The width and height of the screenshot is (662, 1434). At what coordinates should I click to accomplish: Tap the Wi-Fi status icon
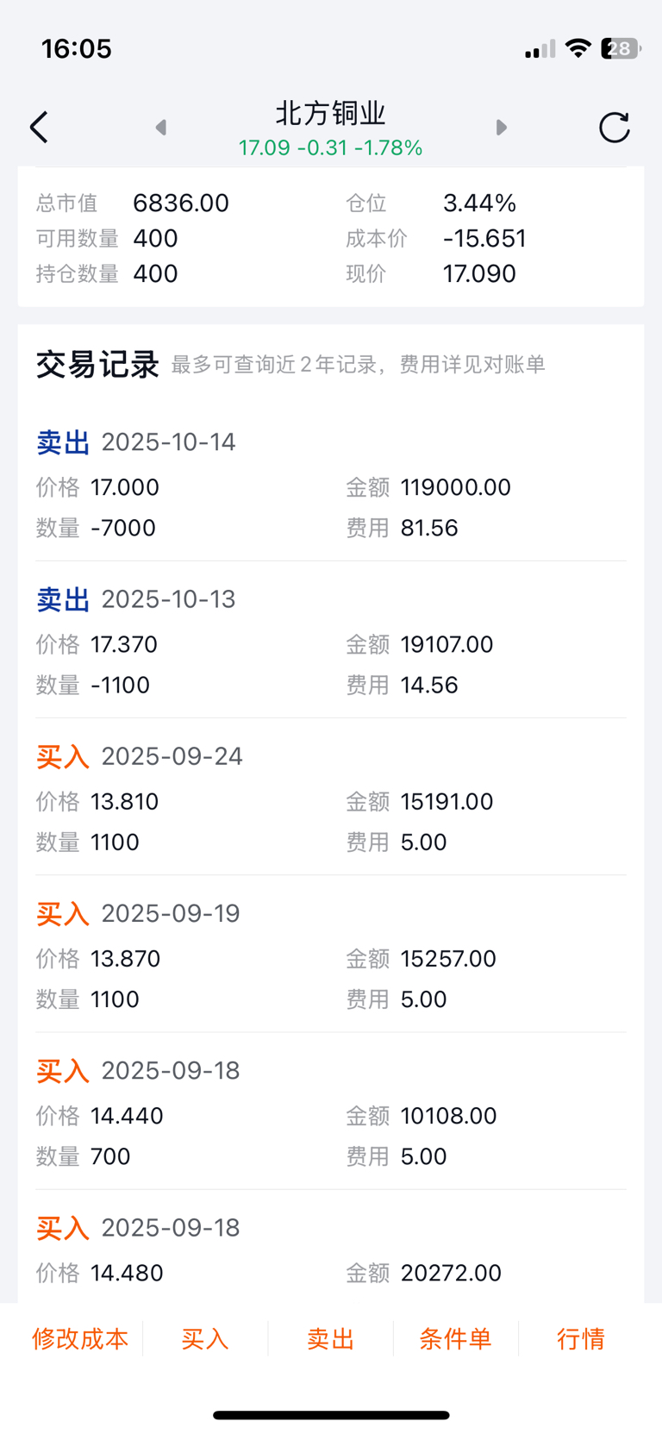coord(578,48)
